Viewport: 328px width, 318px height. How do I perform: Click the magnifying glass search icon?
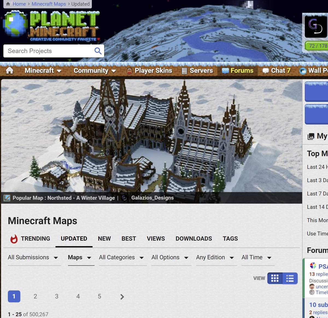coord(98,51)
